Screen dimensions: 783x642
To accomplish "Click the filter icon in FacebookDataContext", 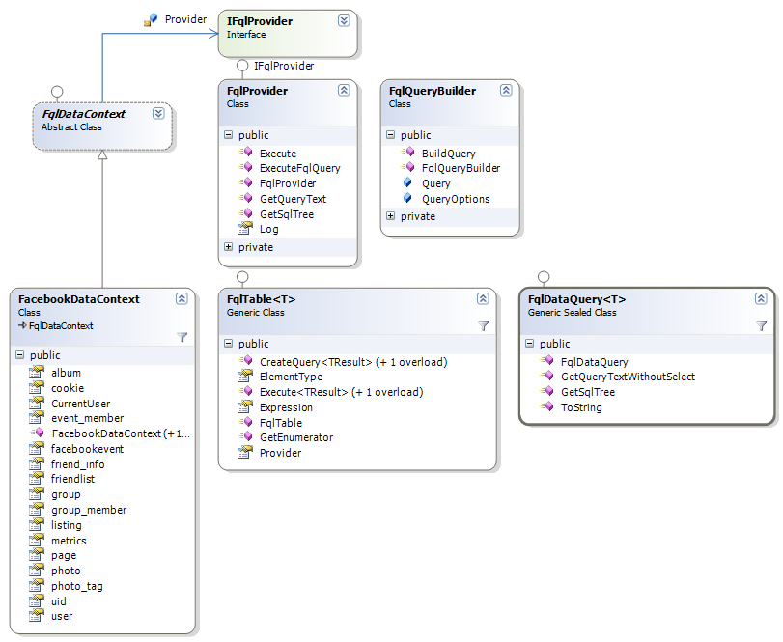I will tap(182, 338).
